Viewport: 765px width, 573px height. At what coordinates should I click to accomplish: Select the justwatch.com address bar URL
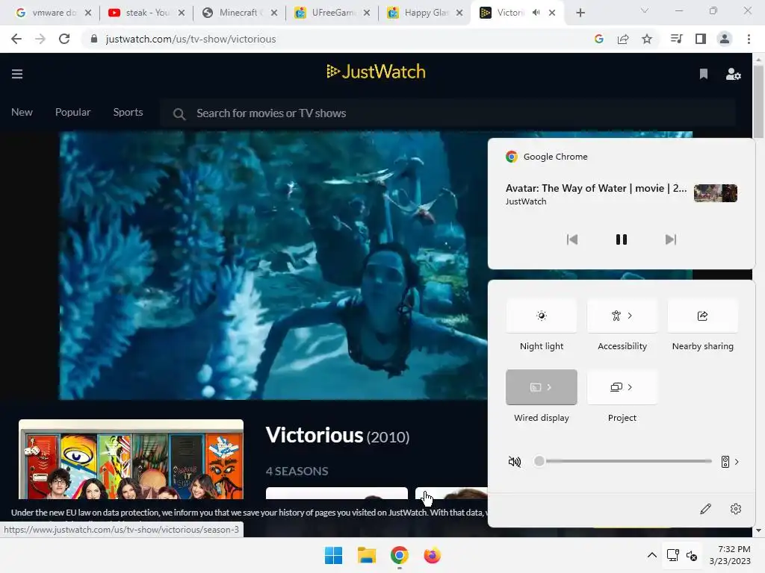point(191,39)
